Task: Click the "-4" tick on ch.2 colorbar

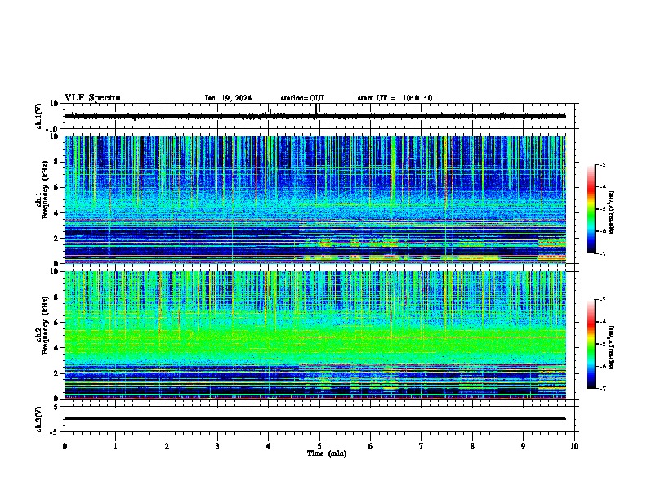Action: point(603,321)
